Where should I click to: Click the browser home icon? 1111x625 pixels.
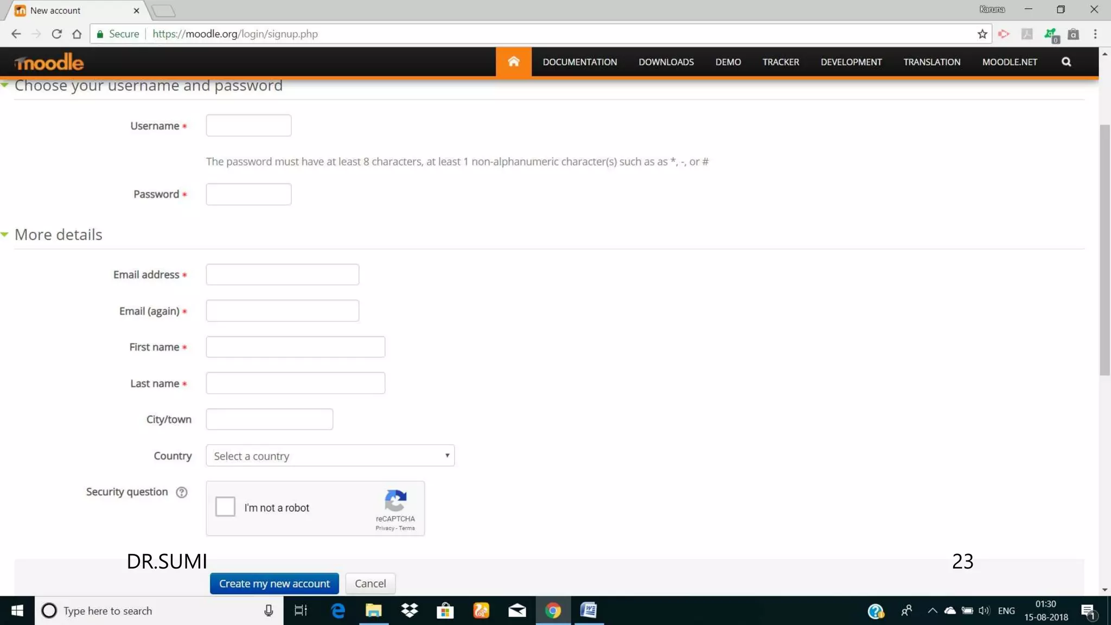pyautogui.click(x=77, y=34)
